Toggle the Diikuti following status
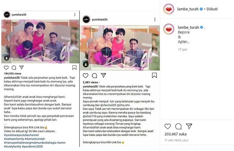Screen dimensions: 234x151 click(x=212, y=9)
